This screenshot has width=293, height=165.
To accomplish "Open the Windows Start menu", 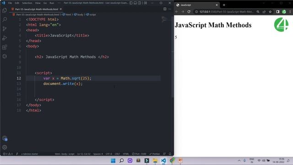I will click(113, 160).
